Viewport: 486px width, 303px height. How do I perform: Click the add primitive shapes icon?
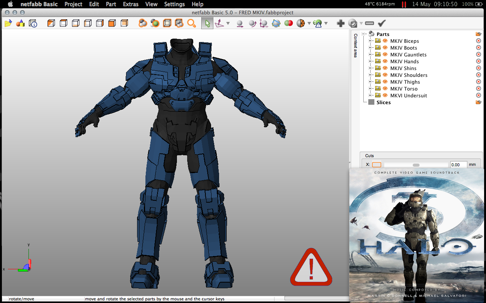click(21, 23)
